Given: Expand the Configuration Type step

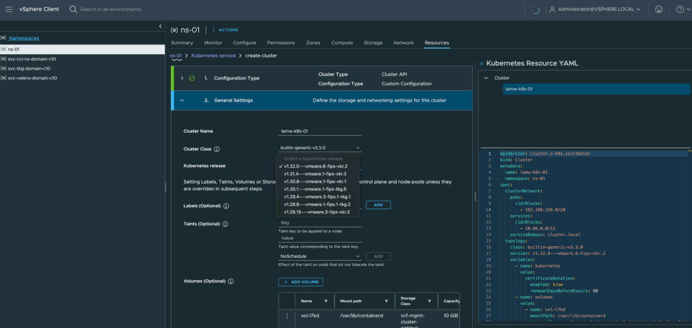Looking at the screenshot, I should point(182,78).
